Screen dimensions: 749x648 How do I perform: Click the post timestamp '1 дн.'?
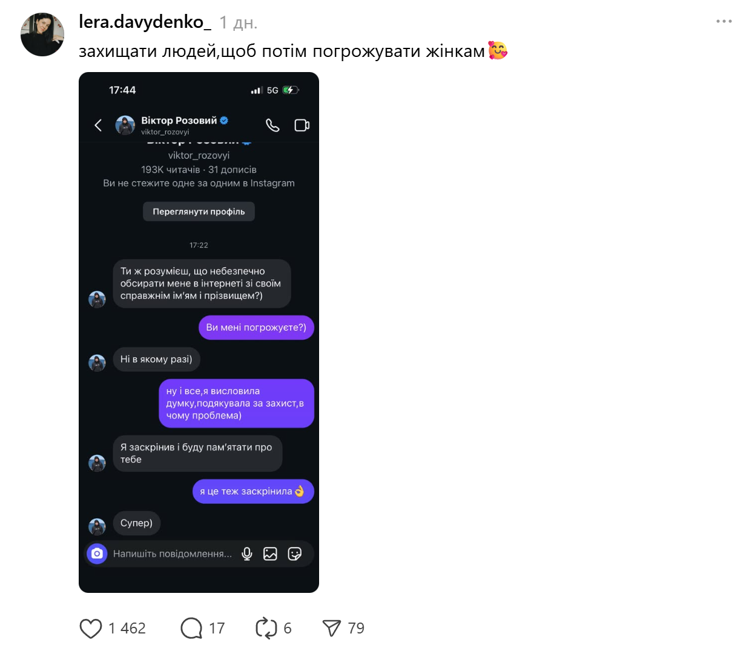(x=238, y=23)
